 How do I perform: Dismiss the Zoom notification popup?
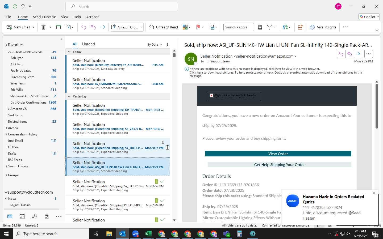[x=374, y=193]
